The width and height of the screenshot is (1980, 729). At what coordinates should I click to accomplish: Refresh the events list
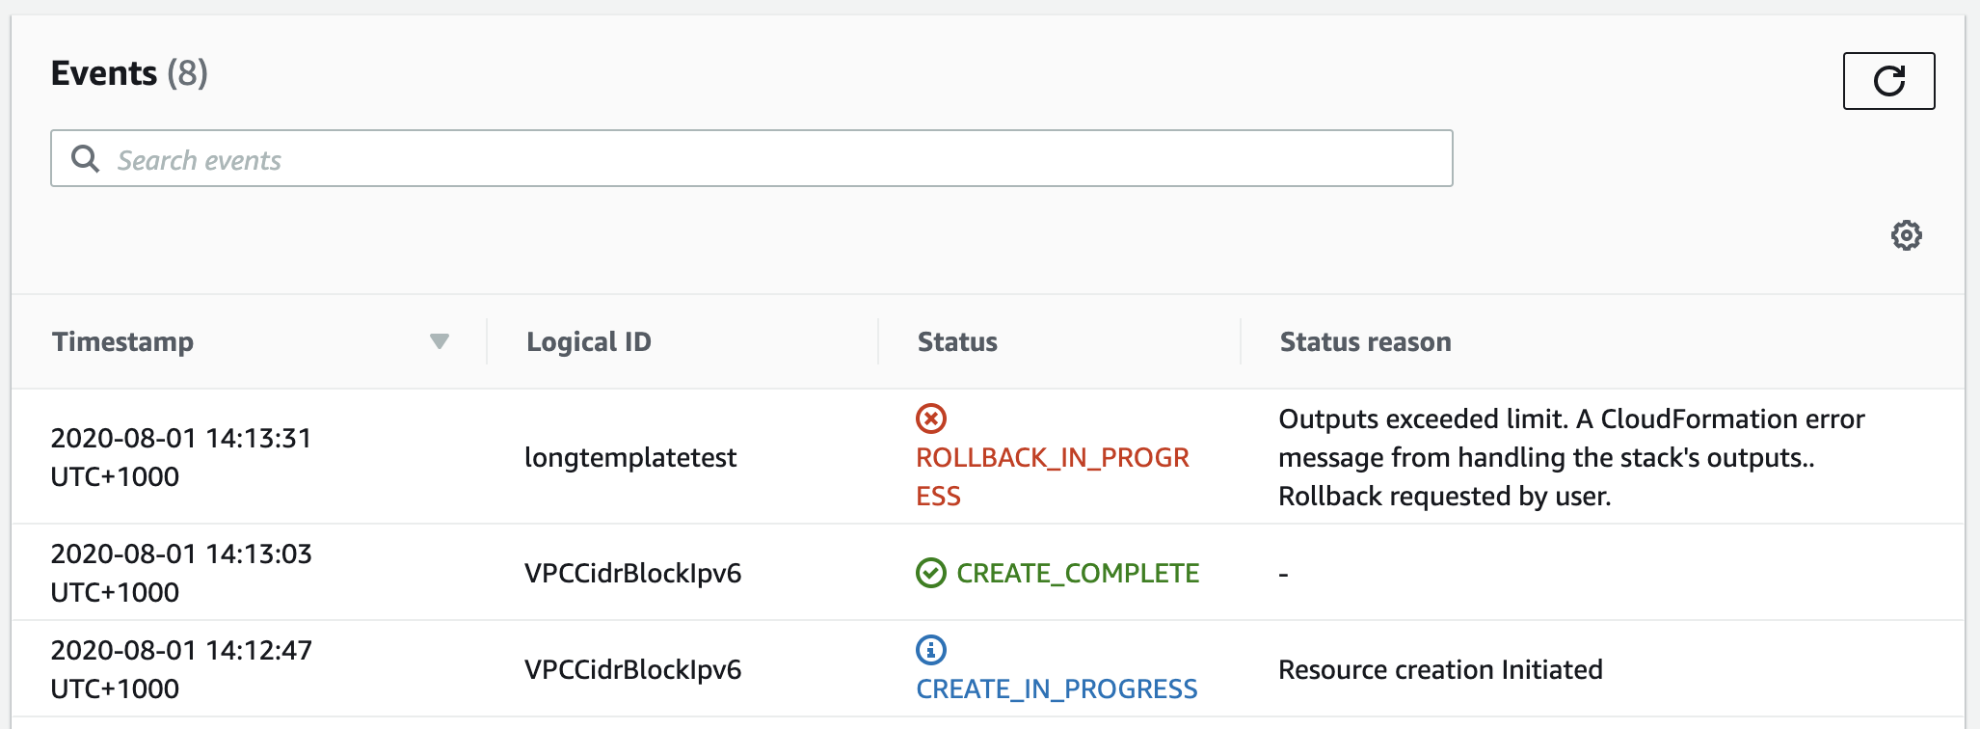(x=1888, y=81)
